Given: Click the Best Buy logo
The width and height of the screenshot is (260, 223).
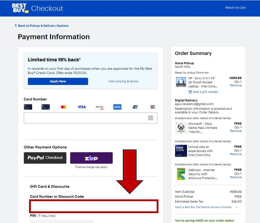Looking at the screenshot, I should tap(20, 8).
